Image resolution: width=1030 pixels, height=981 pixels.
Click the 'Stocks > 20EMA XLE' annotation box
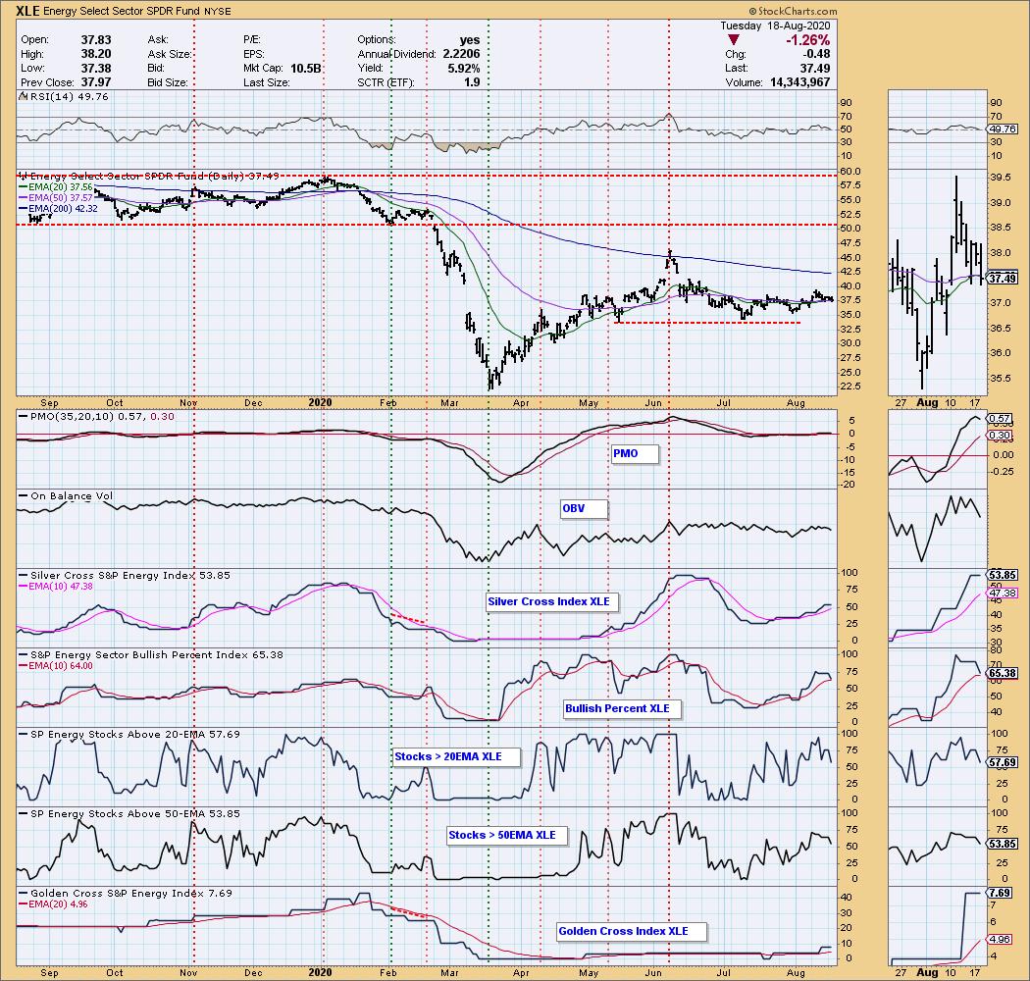point(455,757)
